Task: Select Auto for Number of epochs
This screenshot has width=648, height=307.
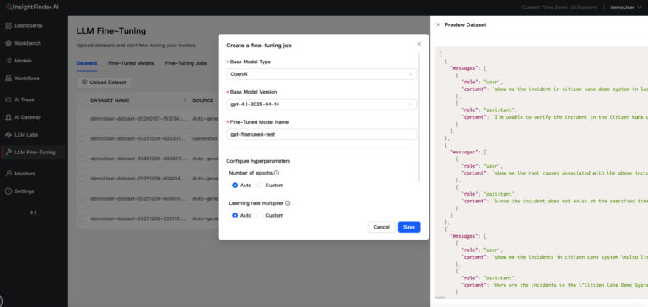Action: click(235, 185)
